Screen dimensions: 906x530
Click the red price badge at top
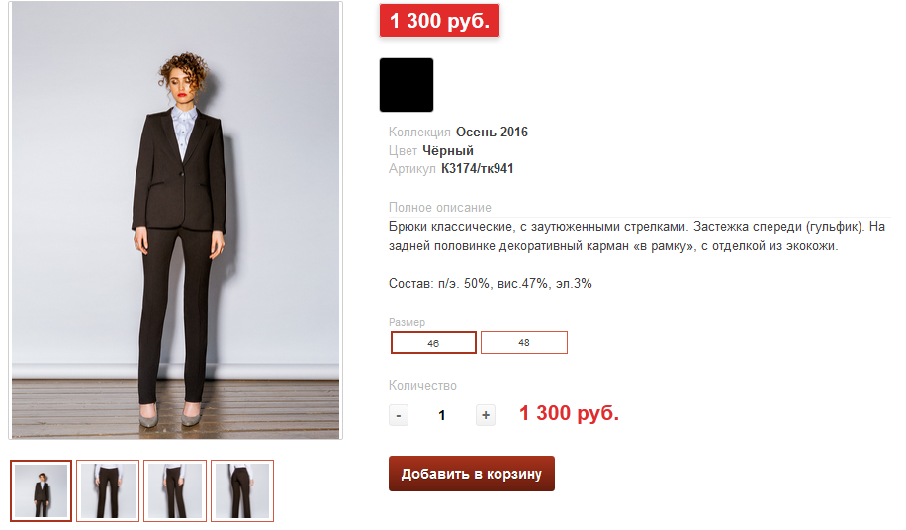tap(439, 21)
